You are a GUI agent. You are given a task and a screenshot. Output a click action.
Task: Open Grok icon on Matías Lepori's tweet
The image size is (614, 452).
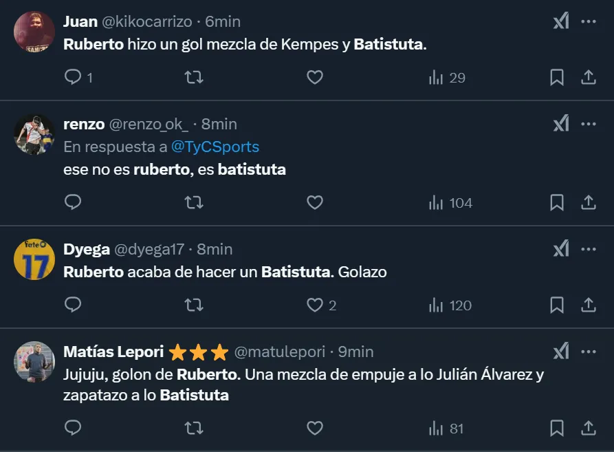561,352
